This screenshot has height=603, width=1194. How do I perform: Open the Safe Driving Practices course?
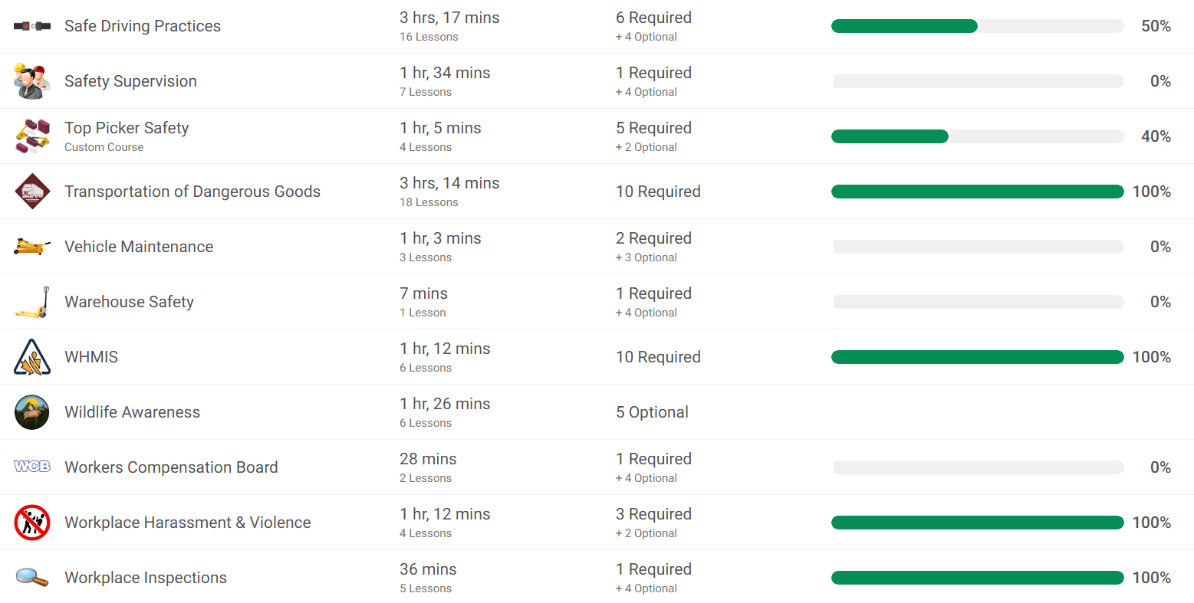tap(143, 26)
